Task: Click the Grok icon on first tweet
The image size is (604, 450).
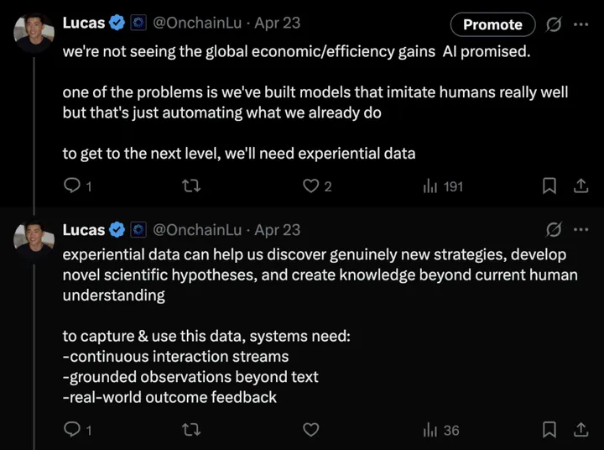Action: click(x=553, y=24)
